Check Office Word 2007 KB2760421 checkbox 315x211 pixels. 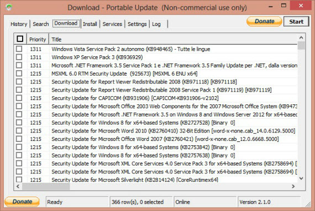tap(19, 139)
